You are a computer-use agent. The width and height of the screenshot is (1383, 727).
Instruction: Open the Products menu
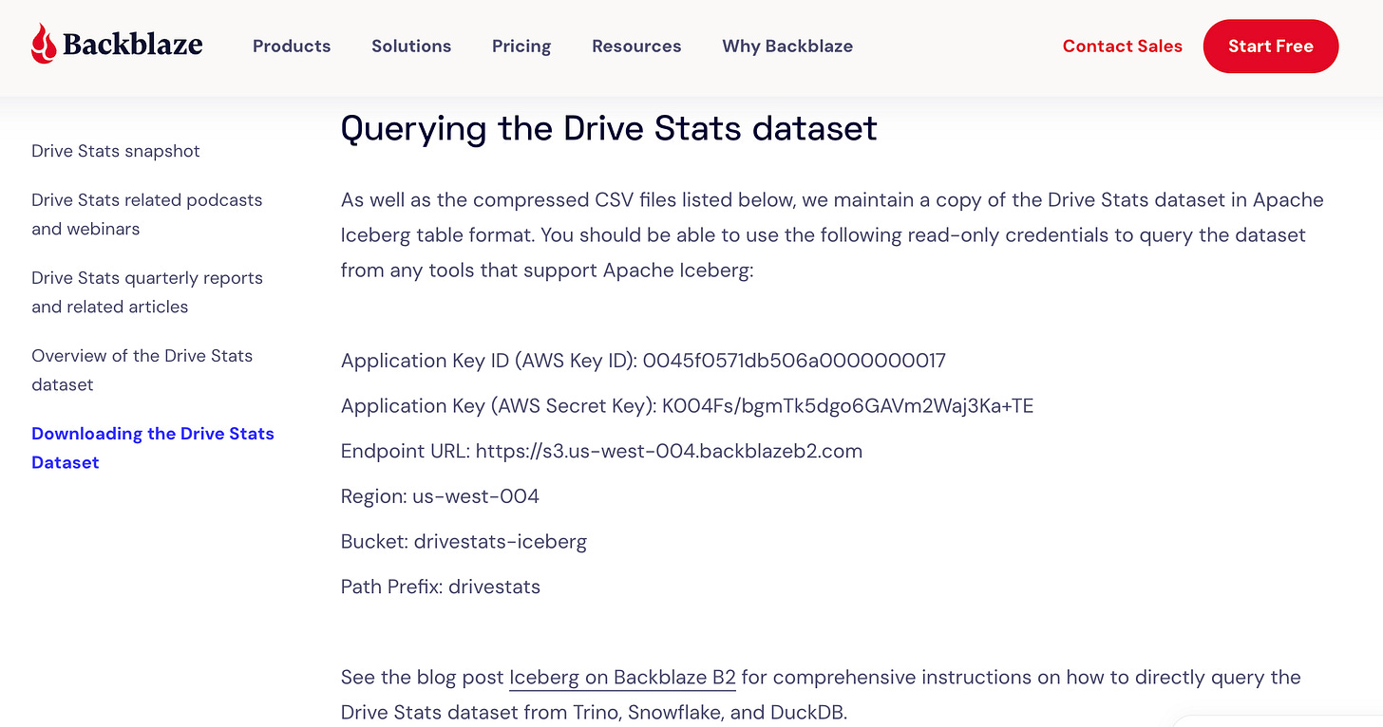292,46
